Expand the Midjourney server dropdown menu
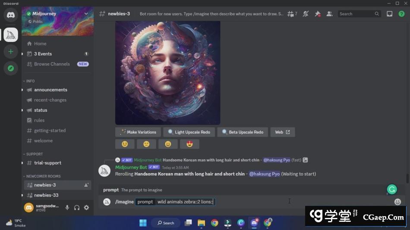 tap(86, 14)
